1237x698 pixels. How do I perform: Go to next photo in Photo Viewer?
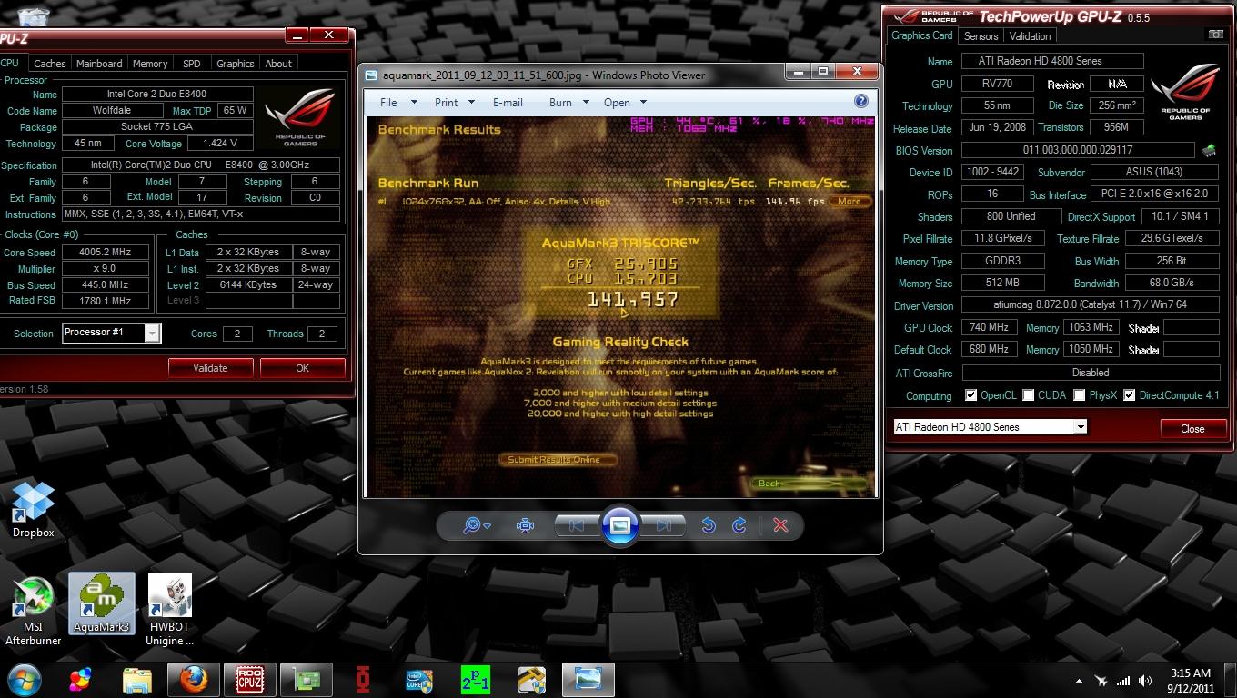(x=663, y=525)
